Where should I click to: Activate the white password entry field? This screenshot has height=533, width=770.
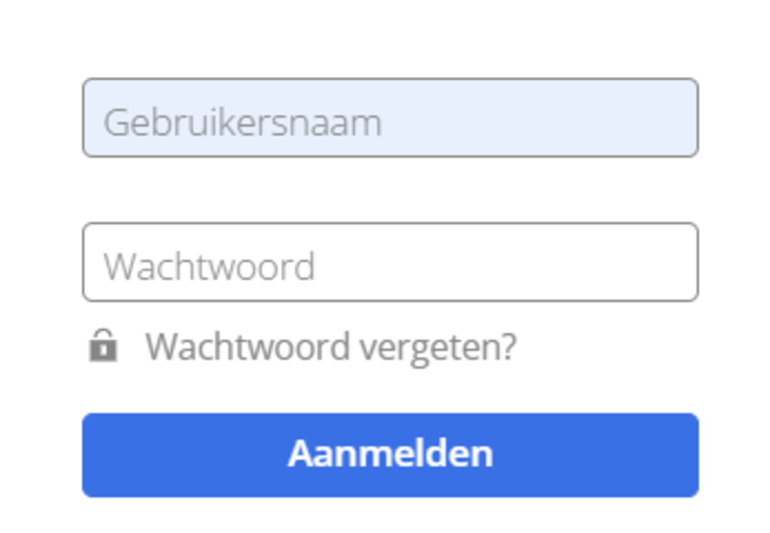point(390,262)
